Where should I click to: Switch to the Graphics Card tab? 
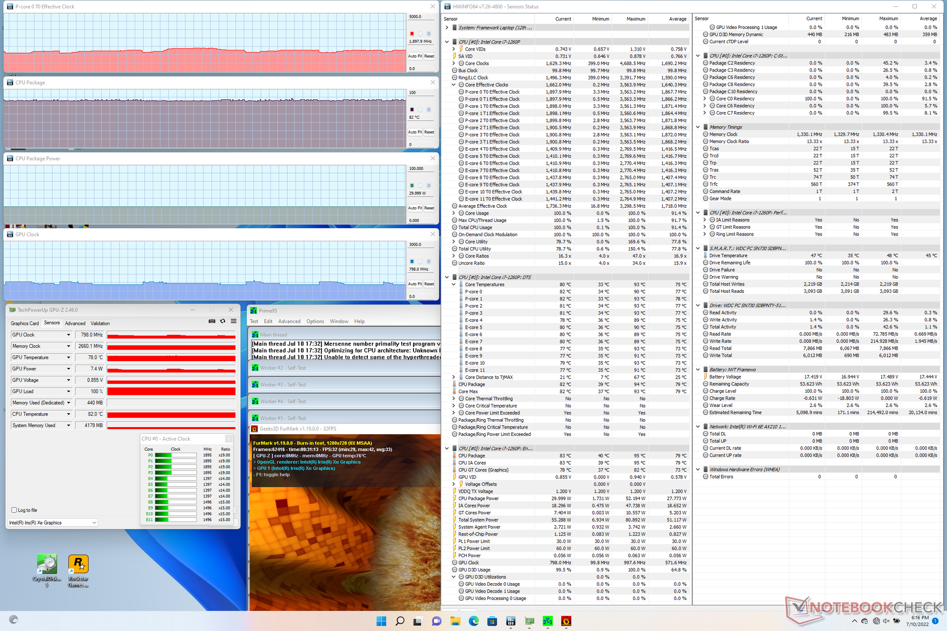(x=25, y=323)
